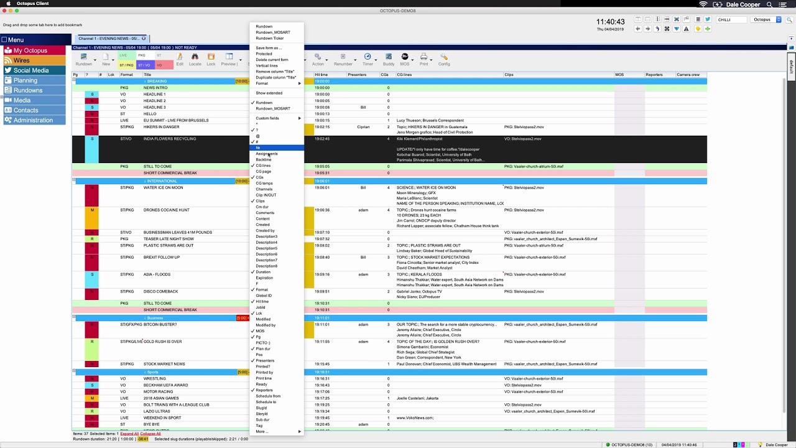This screenshot has width=796, height=448.
Task: Click the Collapse All link
Action: point(150,434)
